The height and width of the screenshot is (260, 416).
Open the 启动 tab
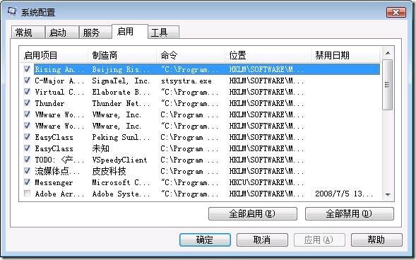point(61,32)
